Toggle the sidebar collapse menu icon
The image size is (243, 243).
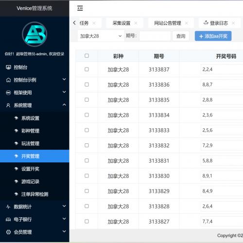80,8
